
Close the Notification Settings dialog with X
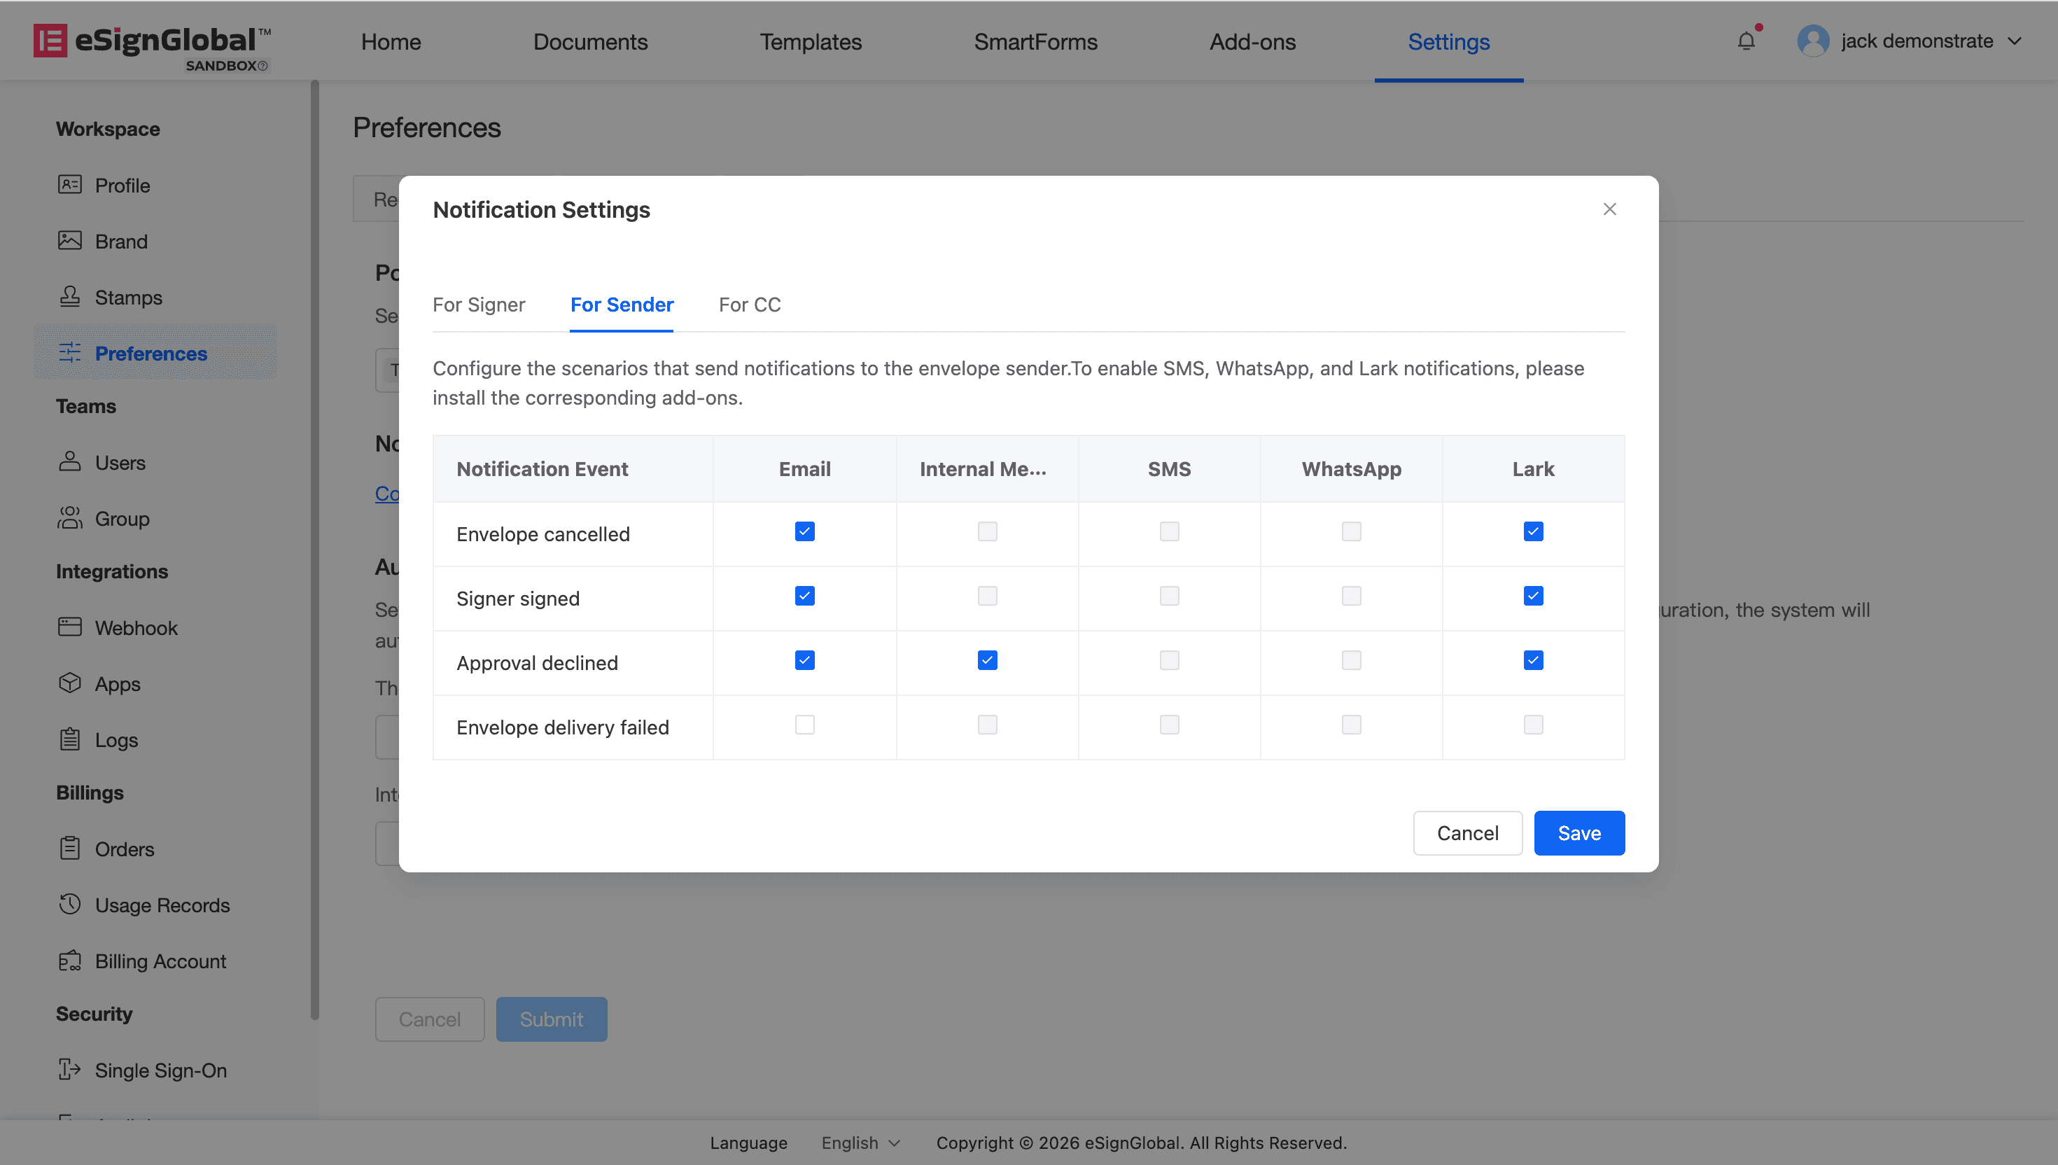tap(1609, 209)
